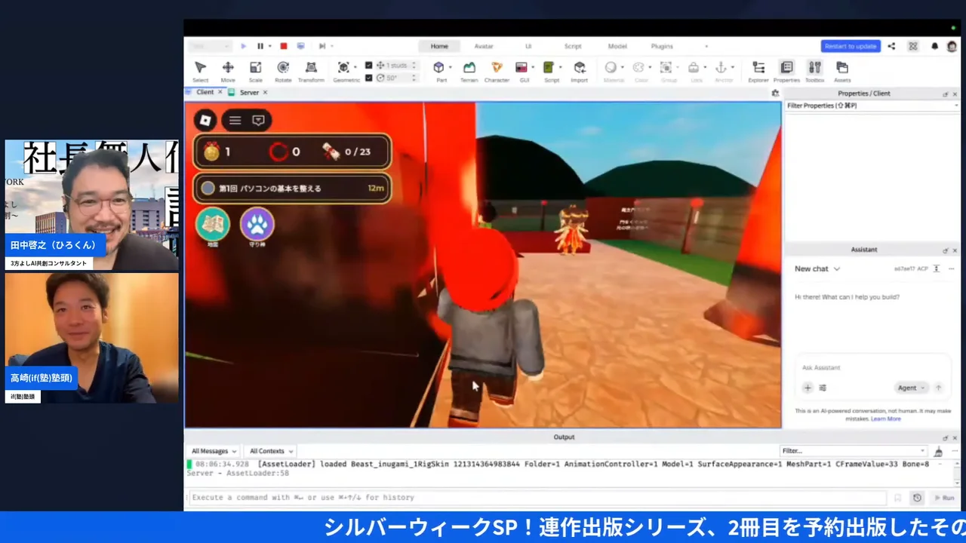Open the Filter Properties dropdown arrow
The image size is (966, 543).
[x=956, y=106]
